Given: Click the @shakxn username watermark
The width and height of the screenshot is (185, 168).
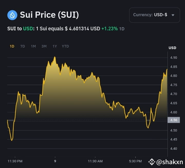Looking at the screenshot, I should [170, 162].
